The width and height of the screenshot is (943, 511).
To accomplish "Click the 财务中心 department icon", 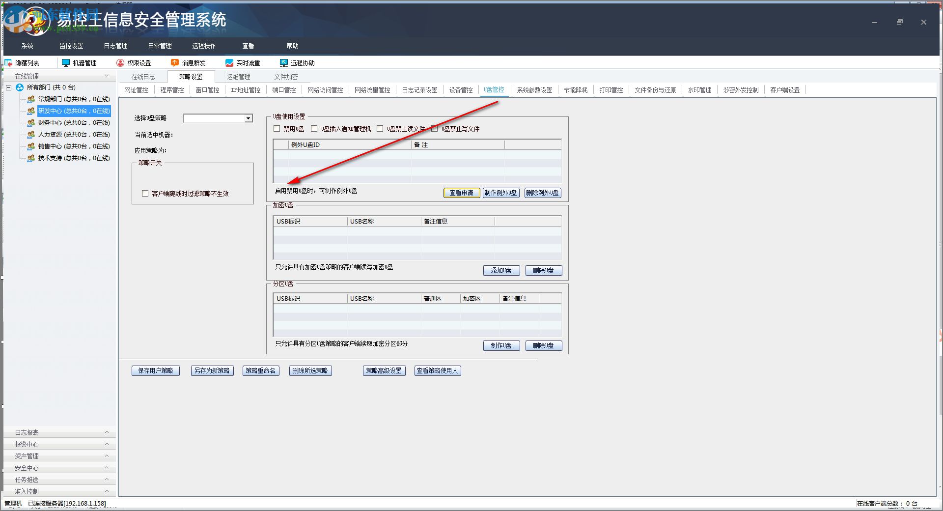I will pos(31,123).
